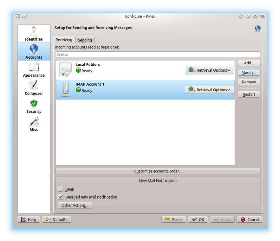Image resolution: width=280 pixels, height=241 pixels.
Task: Click the pin-on-all-desktops button in title bar
Action: tap(24, 16)
